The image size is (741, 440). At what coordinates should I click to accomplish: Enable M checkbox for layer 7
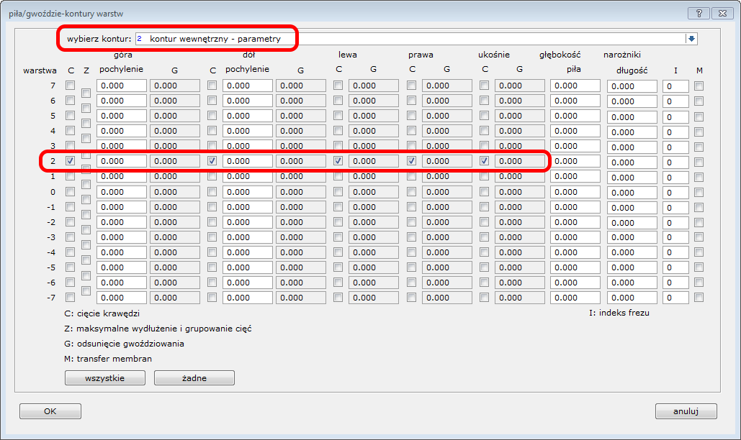[699, 86]
